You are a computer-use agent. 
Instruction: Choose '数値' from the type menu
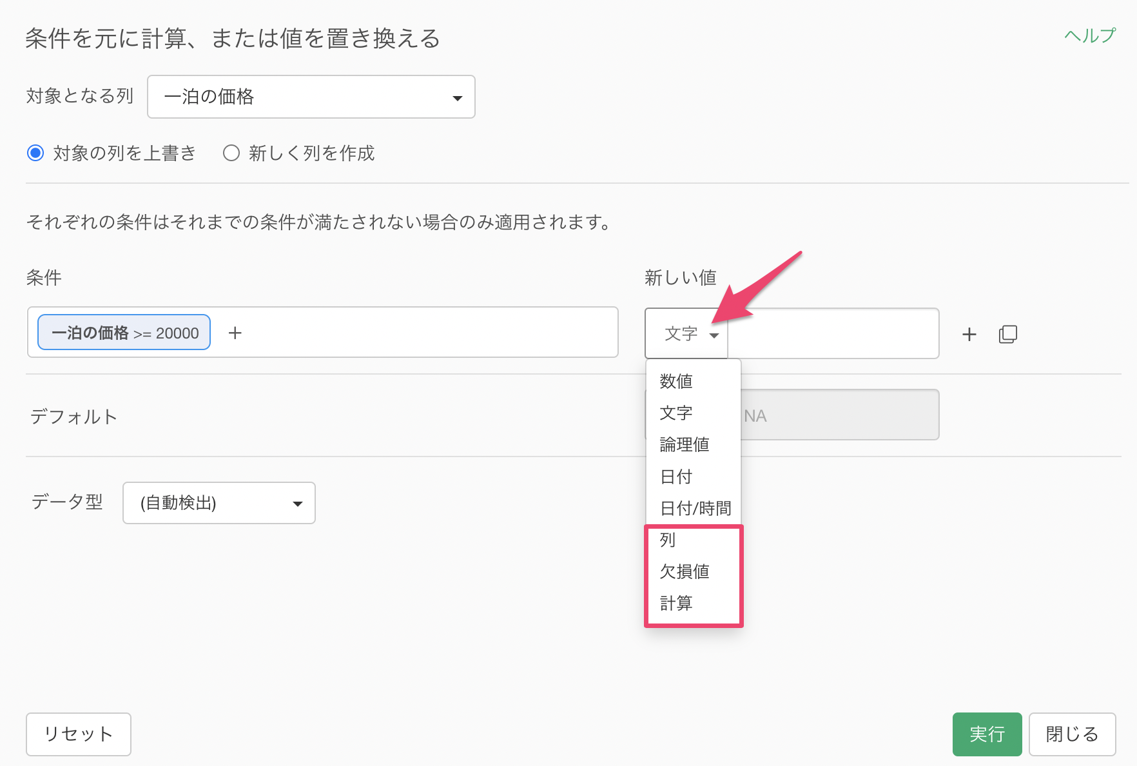tap(676, 381)
